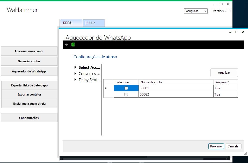Screen dimensions: 248x163
Task: Click the green WhatsApp logo icon
Action: [x=73, y=45]
